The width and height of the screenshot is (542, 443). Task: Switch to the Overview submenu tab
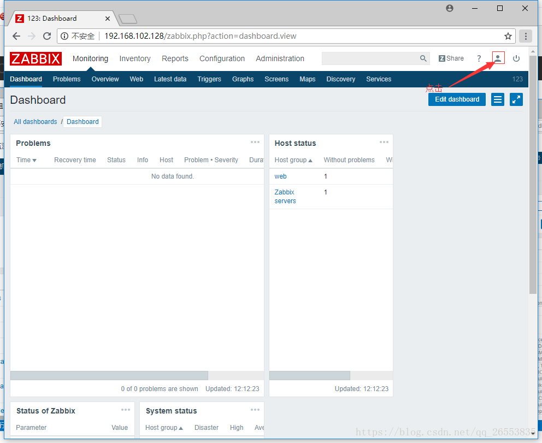[105, 79]
